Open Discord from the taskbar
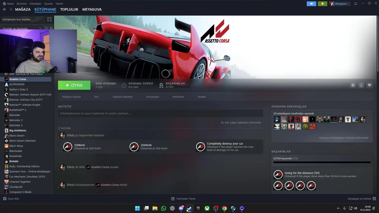This screenshot has height=213, width=379. (x=181, y=208)
